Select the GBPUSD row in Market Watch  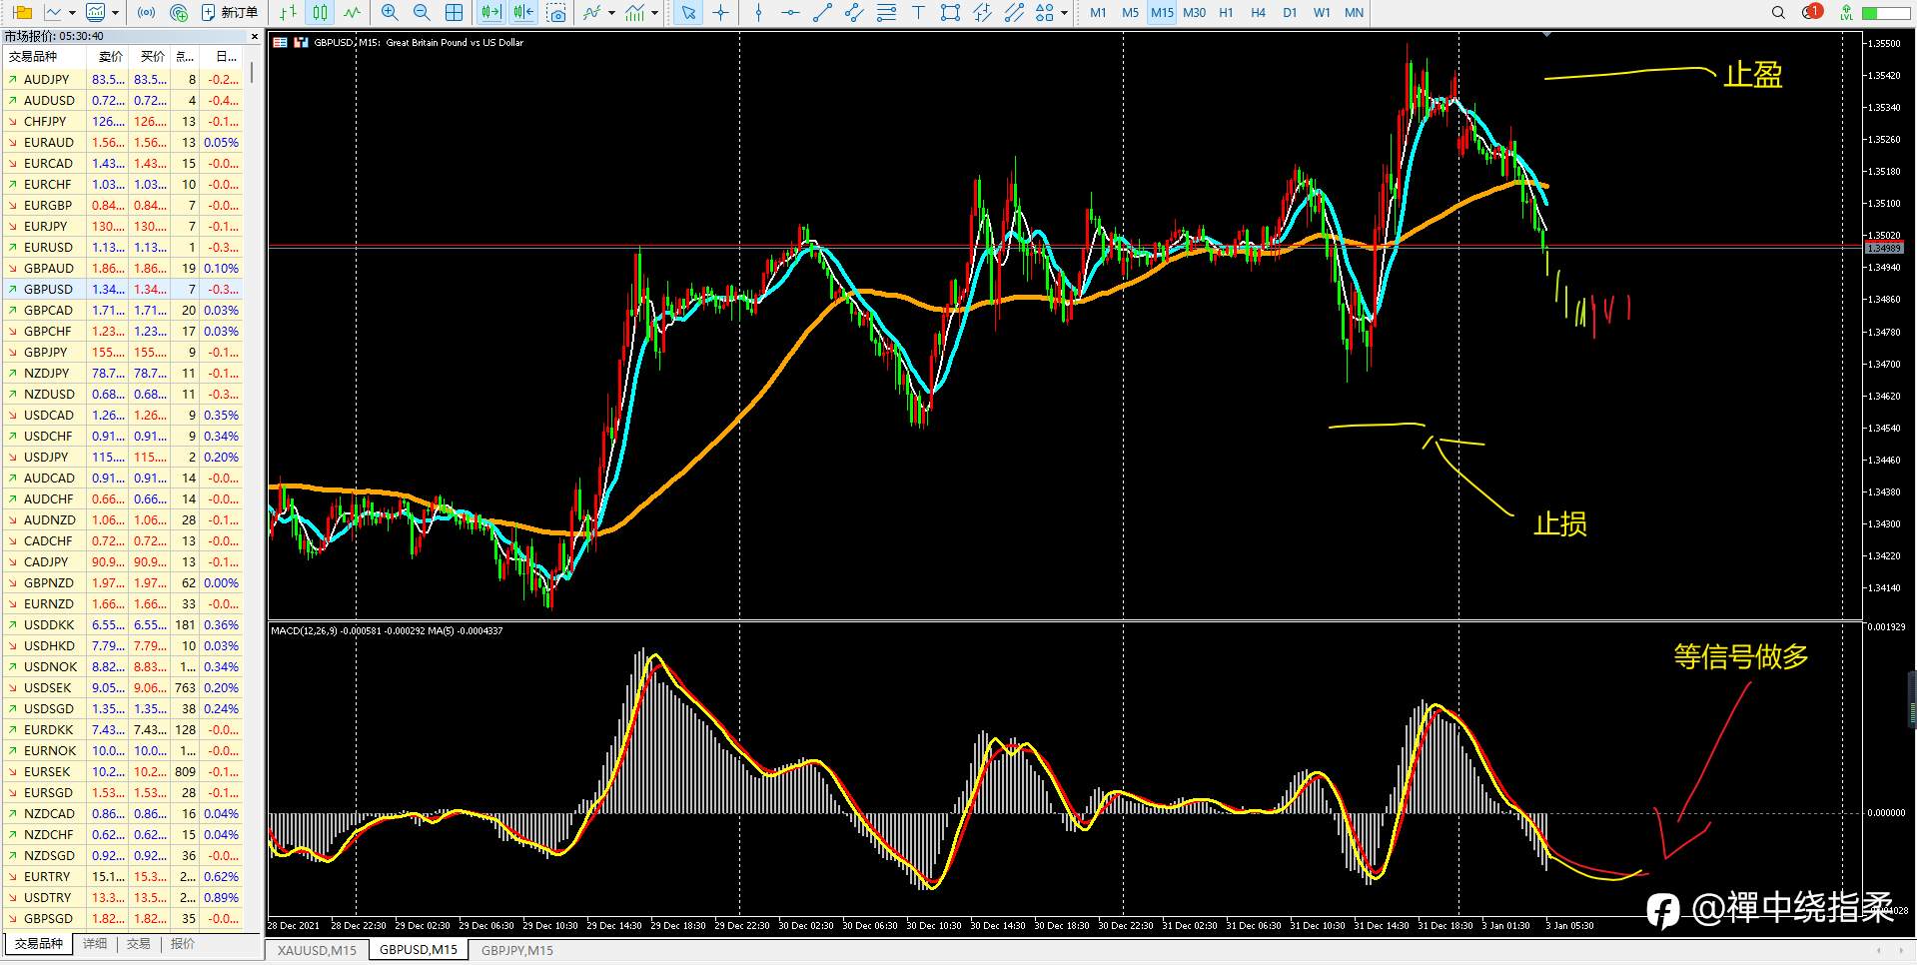127,289
